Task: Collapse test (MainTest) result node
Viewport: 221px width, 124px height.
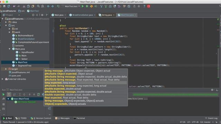Action: tap(8, 99)
